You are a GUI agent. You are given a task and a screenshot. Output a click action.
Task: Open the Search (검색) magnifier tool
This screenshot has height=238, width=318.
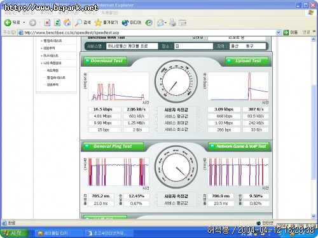pos(83,23)
